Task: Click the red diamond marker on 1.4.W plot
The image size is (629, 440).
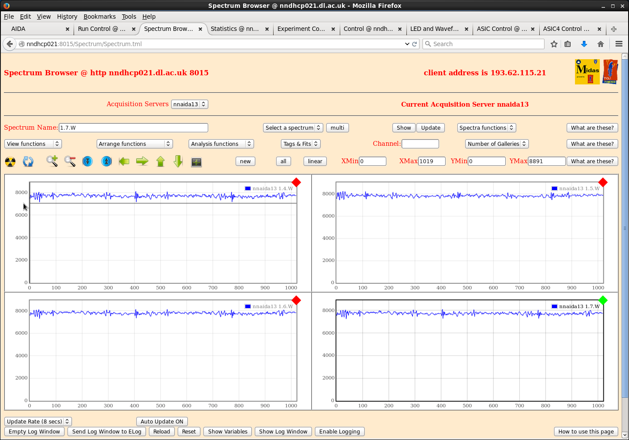Action: 296,182
